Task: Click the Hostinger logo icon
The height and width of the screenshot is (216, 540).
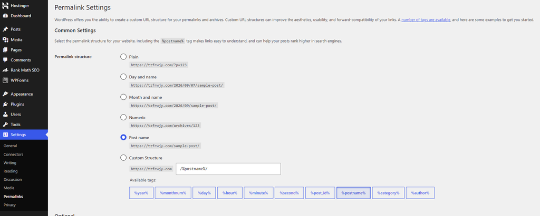Action: 5,6
